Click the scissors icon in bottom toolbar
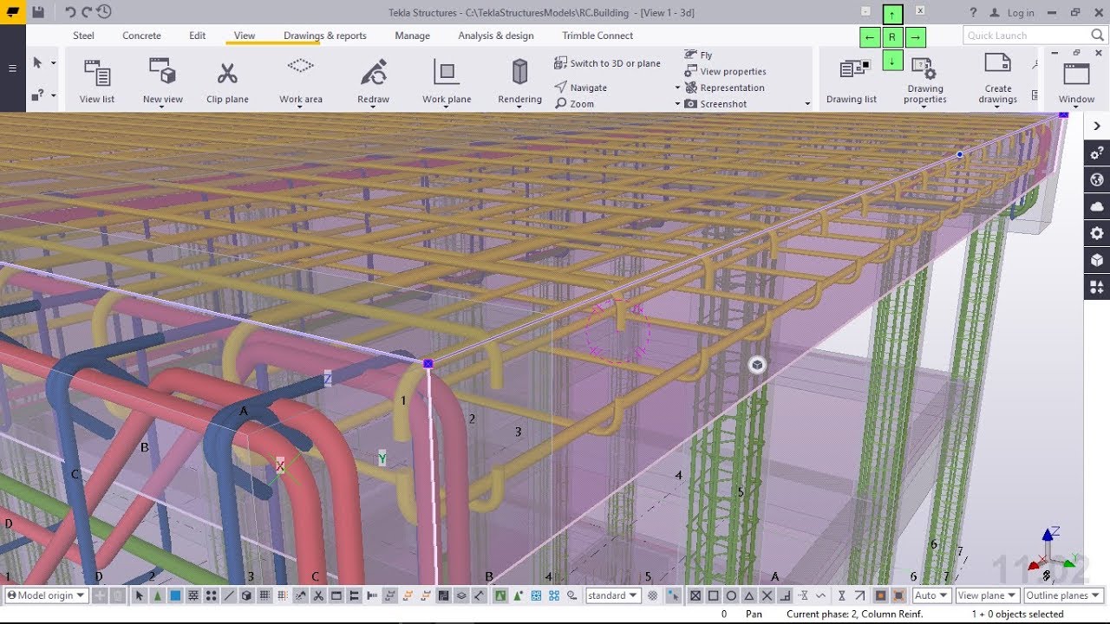 [318, 595]
